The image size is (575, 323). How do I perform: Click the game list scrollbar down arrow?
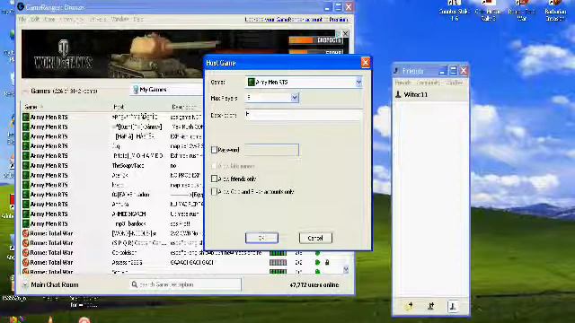(x=345, y=270)
